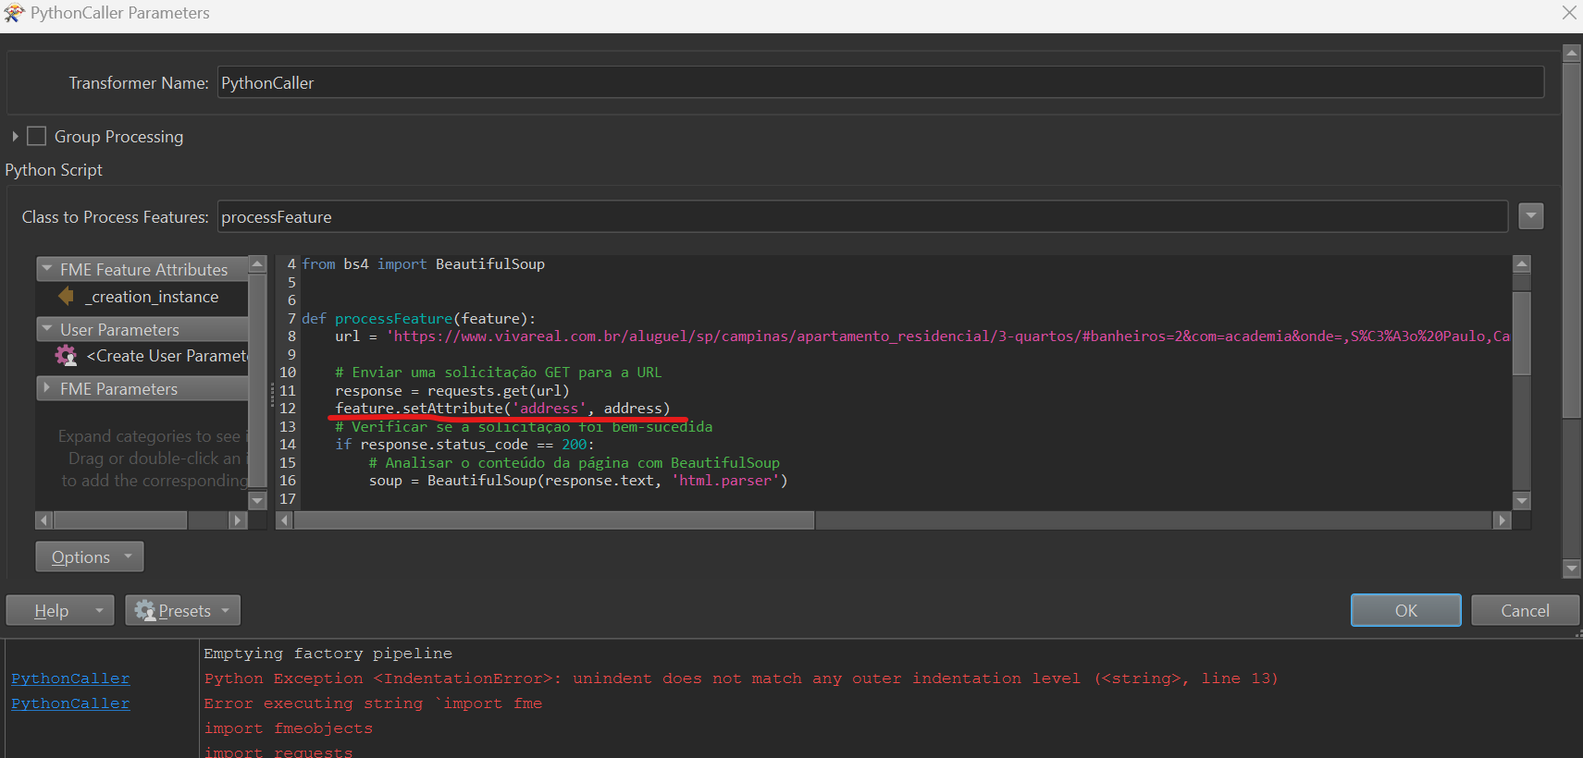Viewport: 1583px width, 758px height.
Task: Click the code editor scroll left arrow
Action: click(285, 520)
